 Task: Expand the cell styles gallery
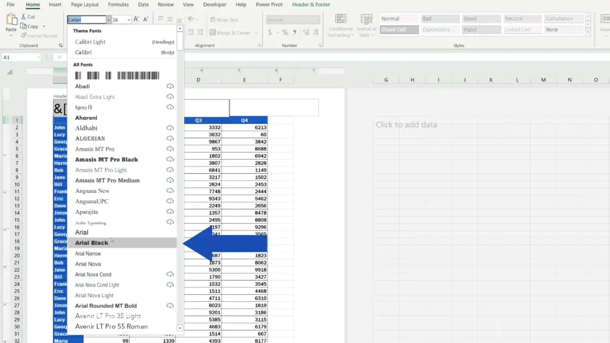coord(588,32)
